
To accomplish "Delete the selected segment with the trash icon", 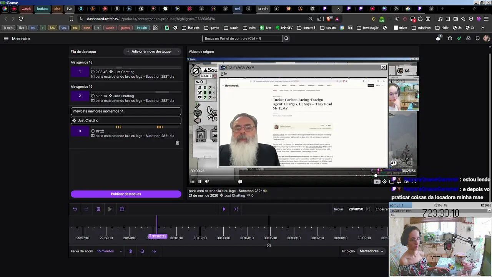I will (98, 209).
